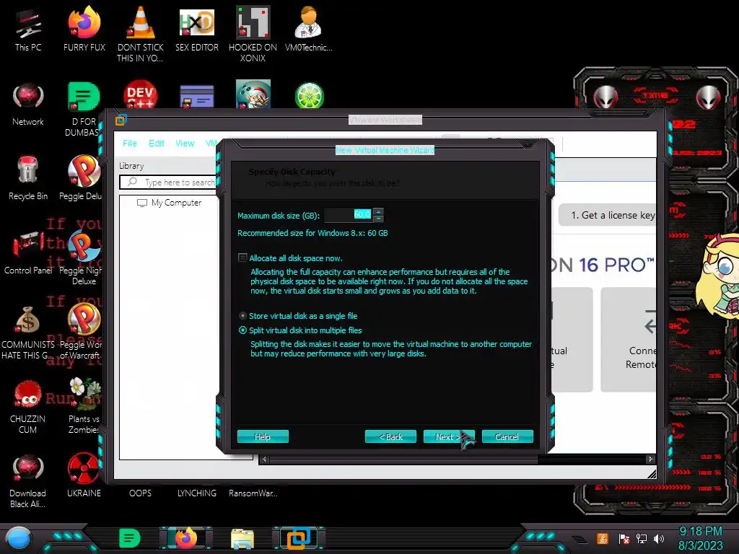Open the HOOKED ON XONIX desktop icon
Image resolution: width=739 pixels, height=554 pixels.
point(253,34)
